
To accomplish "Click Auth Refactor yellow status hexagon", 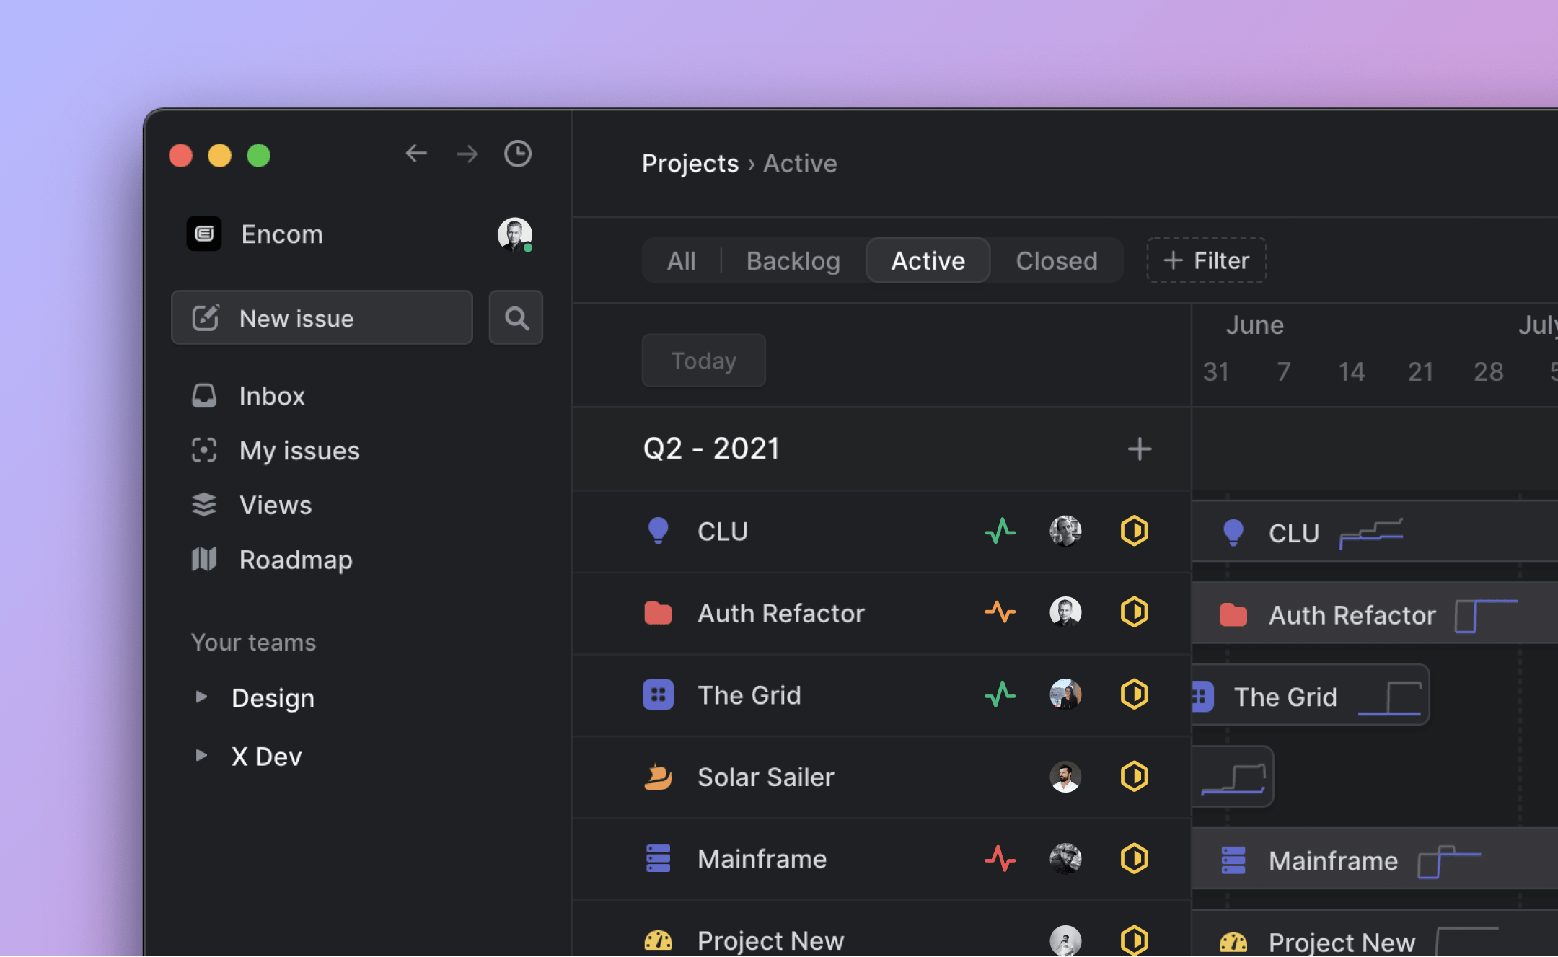I will tap(1134, 613).
